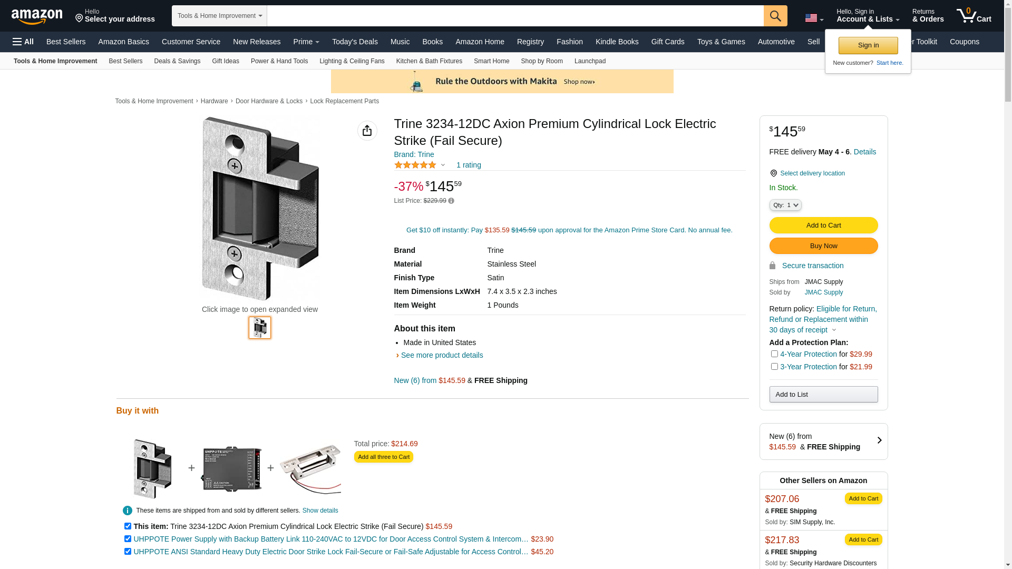The width and height of the screenshot is (1012, 569).
Task: Expand the Prime menu dropdown
Action: pos(306,42)
